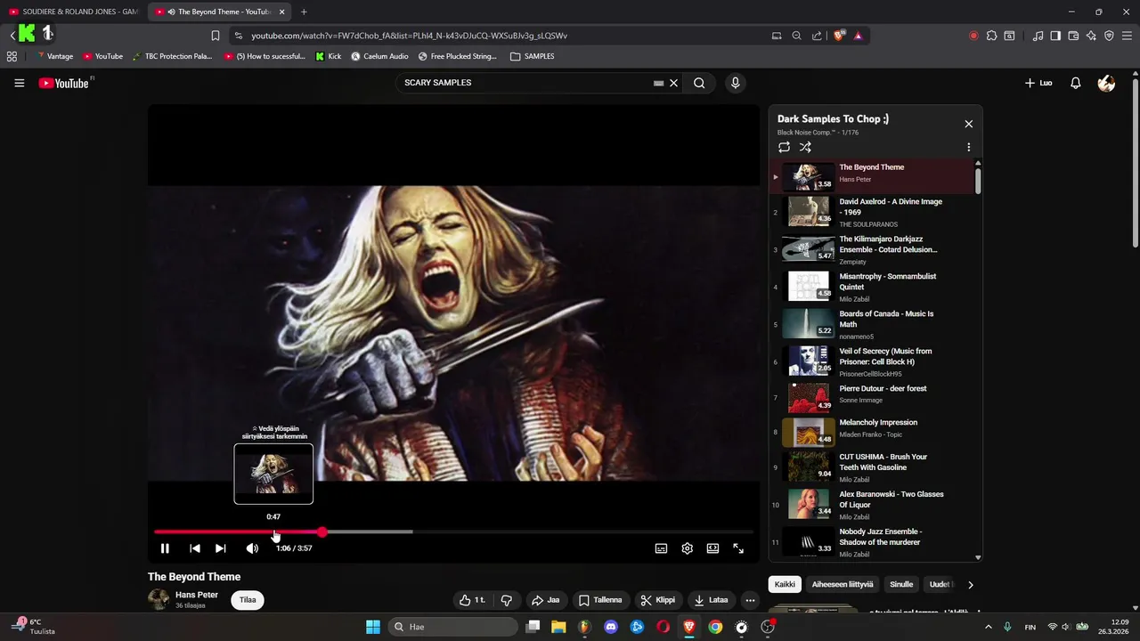Click the red progress scrubber dot
Image resolution: width=1140 pixels, height=641 pixels.
(322, 532)
